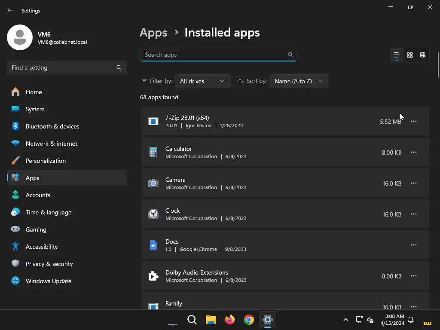Viewport: 440px width, 330px height.
Task: Open Privacy & security settings
Action: point(49,264)
